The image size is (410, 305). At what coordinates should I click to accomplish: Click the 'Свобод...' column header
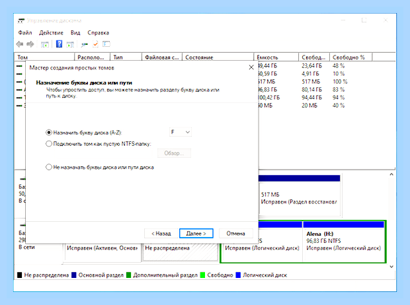pos(314,57)
